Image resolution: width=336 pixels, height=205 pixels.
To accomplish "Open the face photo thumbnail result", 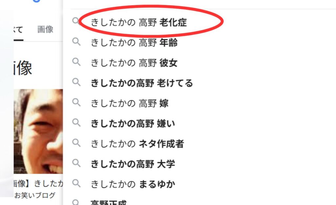I will 38,131.
